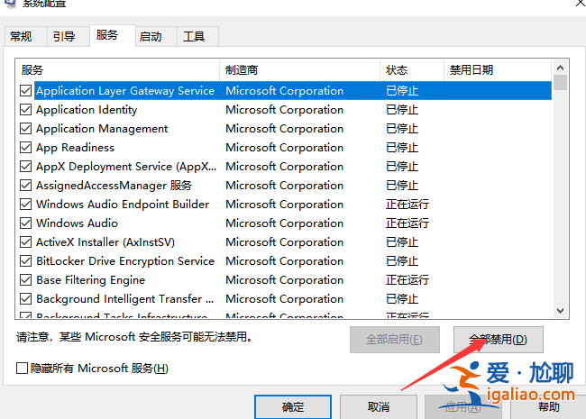Select AppX Deployment Service row text
586x419 pixels.
point(126,167)
